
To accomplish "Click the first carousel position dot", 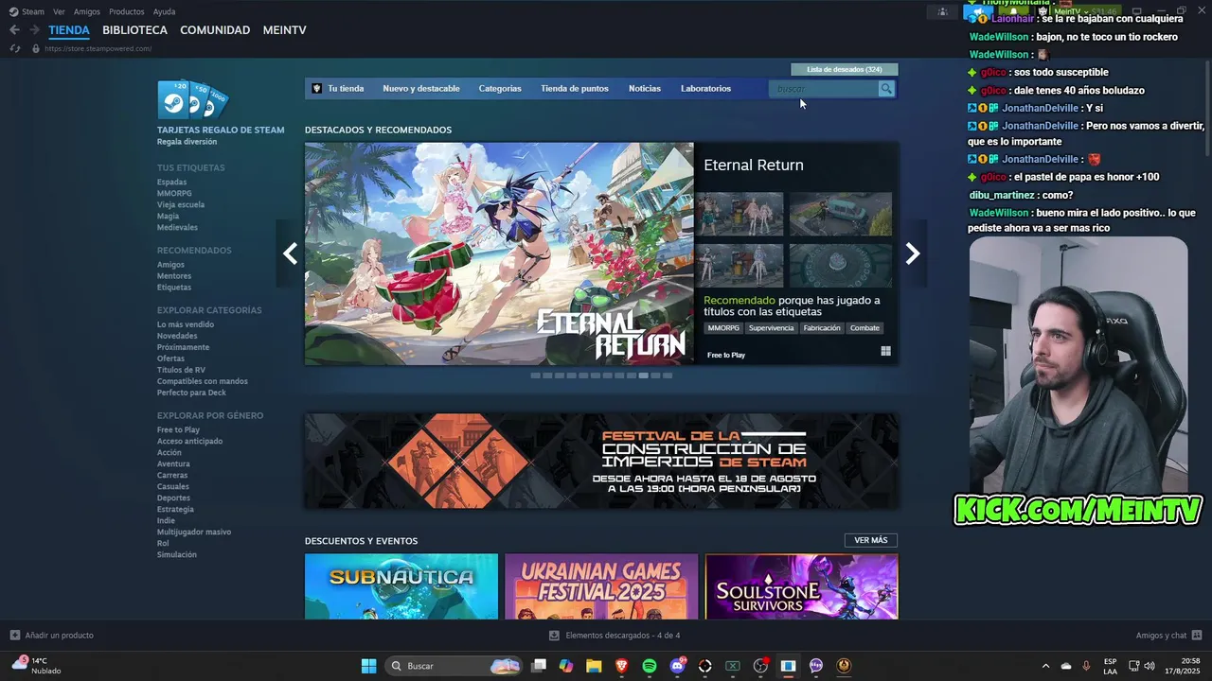I will [535, 375].
